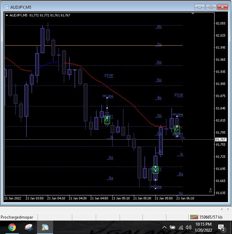Viewport: 232px width, 234px height.
Task: Click the highlighted 81.767 current price tag
Action: (x=221, y=140)
